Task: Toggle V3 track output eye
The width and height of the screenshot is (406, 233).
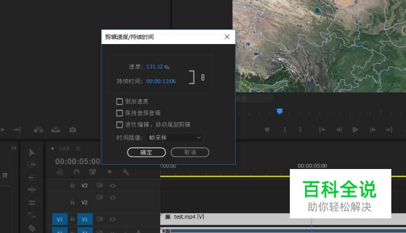Action: (x=113, y=185)
